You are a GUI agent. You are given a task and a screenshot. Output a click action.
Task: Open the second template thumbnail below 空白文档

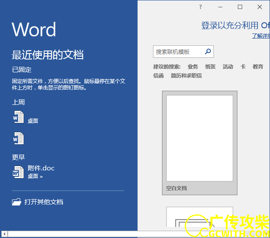[200, 217]
